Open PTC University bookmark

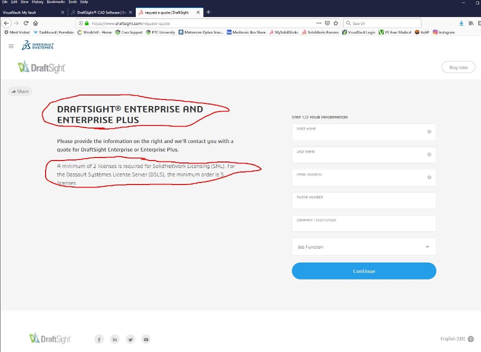point(160,32)
